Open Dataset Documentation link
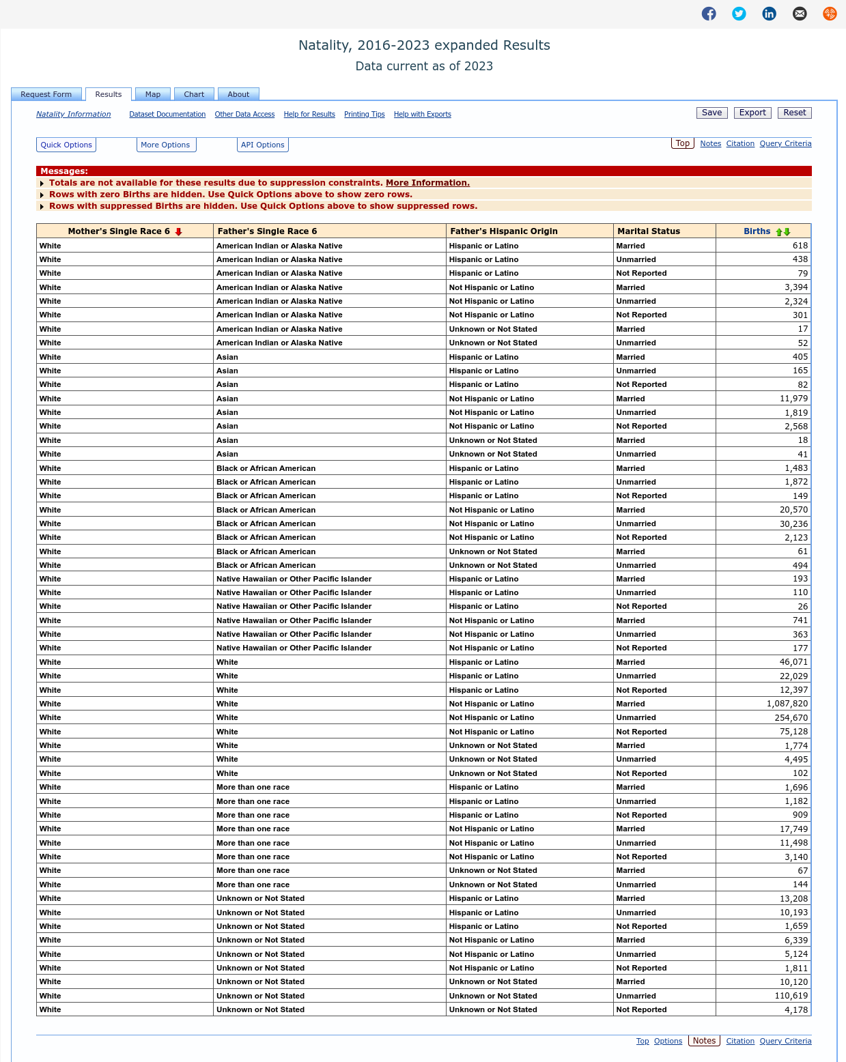Screen dimensions: 846x1062 pyautogui.click(x=167, y=115)
